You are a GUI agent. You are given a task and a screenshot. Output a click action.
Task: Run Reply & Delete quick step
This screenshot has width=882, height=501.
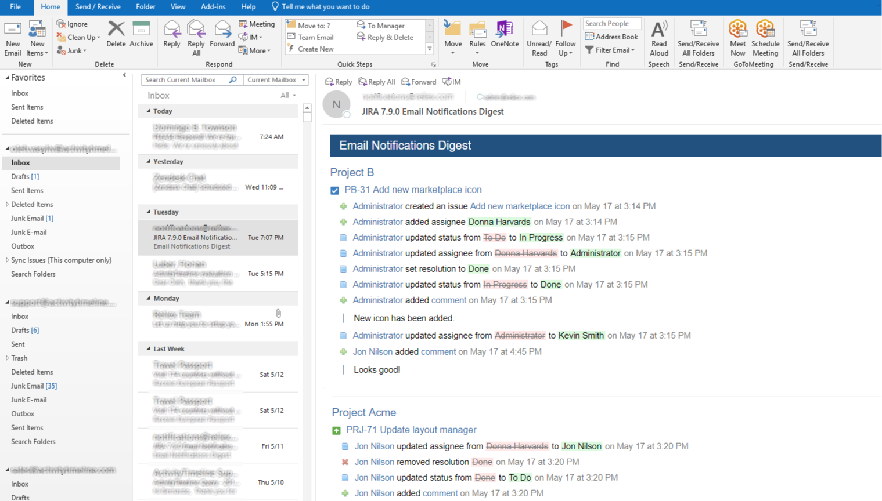(385, 37)
